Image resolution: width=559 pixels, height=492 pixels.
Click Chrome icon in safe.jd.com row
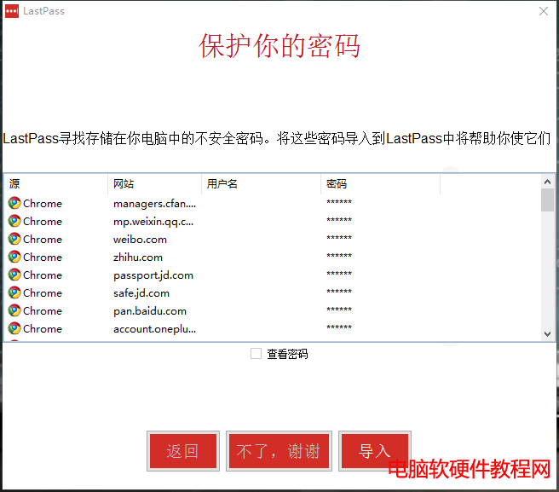click(14, 293)
